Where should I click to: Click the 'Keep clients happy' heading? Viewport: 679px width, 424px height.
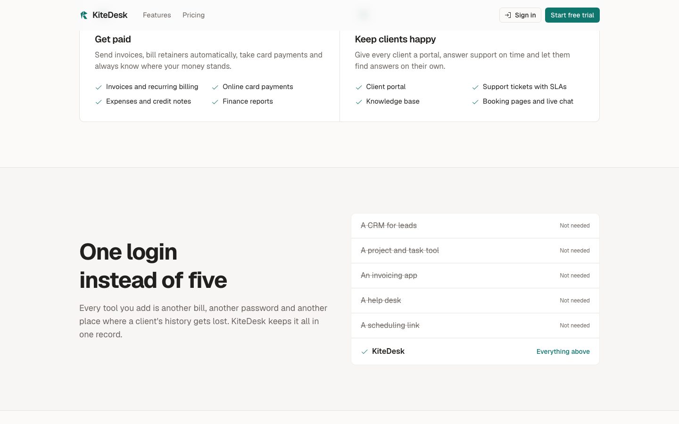point(395,39)
